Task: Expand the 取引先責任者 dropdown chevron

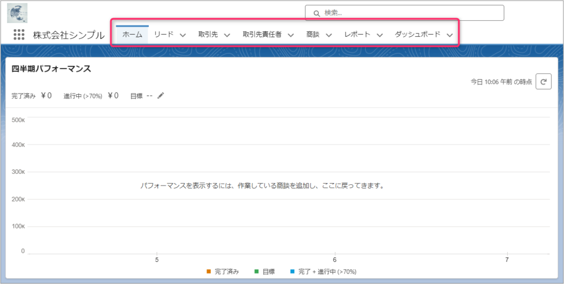Action: (x=291, y=35)
